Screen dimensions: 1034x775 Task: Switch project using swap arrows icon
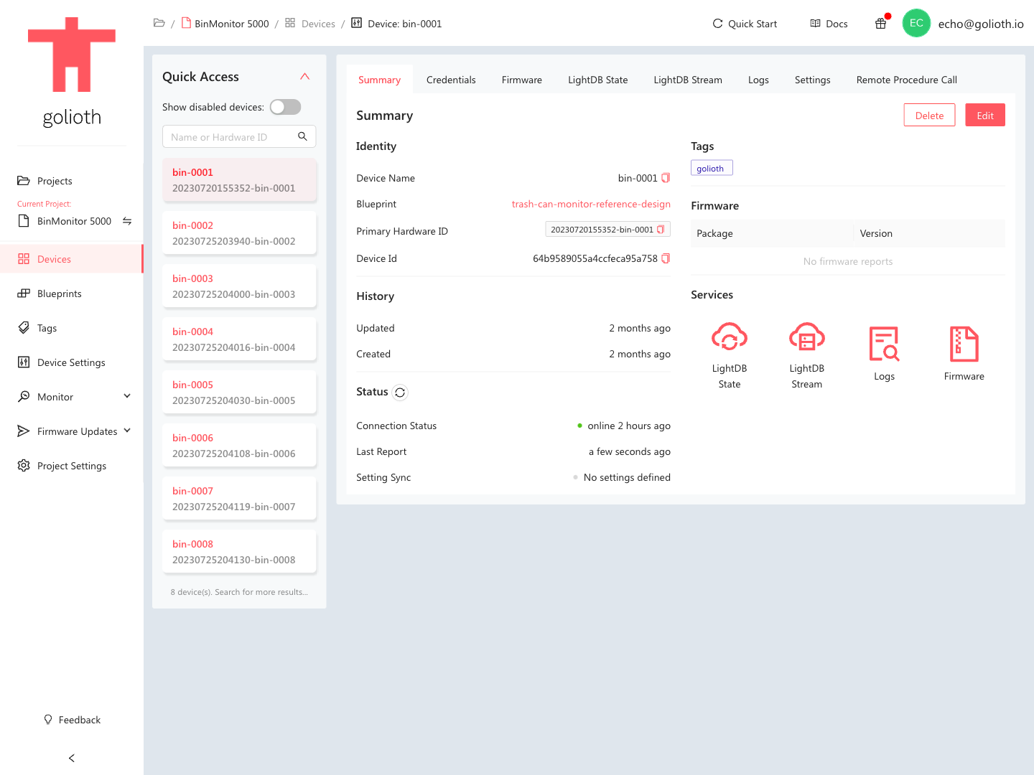coord(127,221)
